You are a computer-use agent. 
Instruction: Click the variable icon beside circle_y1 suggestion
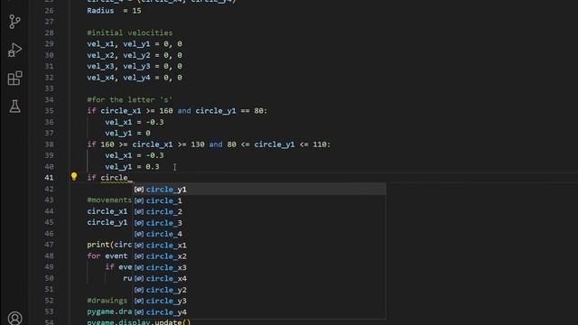click(x=138, y=190)
